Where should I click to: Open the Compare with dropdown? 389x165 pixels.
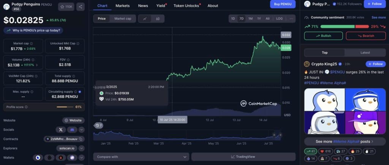[141, 157]
